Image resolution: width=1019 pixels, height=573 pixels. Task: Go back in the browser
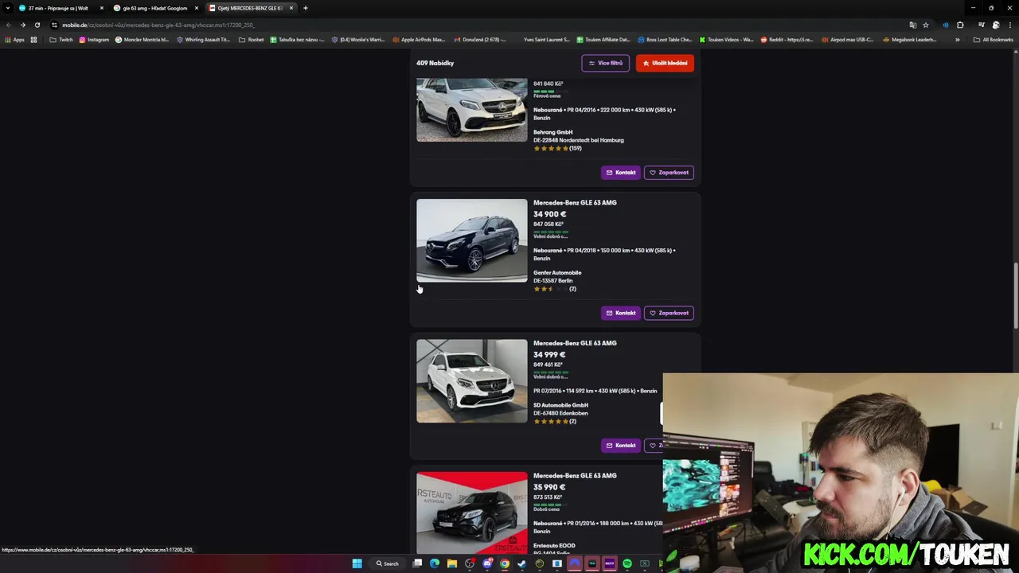coord(9,25)
